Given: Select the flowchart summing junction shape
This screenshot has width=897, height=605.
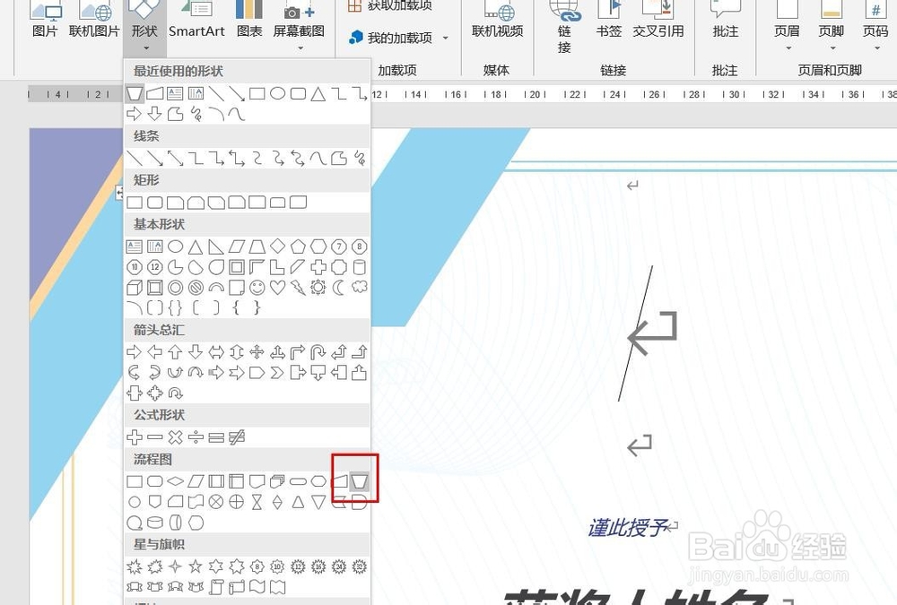Looking at the screenshot, I should (216, 502).
